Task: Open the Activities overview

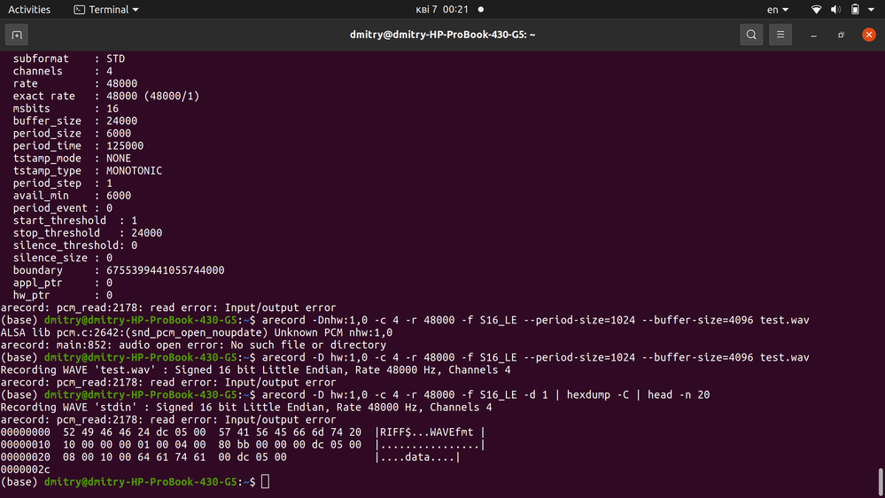Action: tap(29, 10)
